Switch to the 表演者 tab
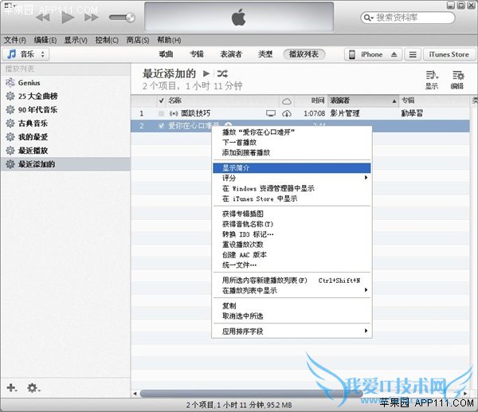 231,54
